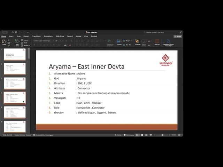
Task: Open the Insert ribbon tab
Action: click(11, 36)
